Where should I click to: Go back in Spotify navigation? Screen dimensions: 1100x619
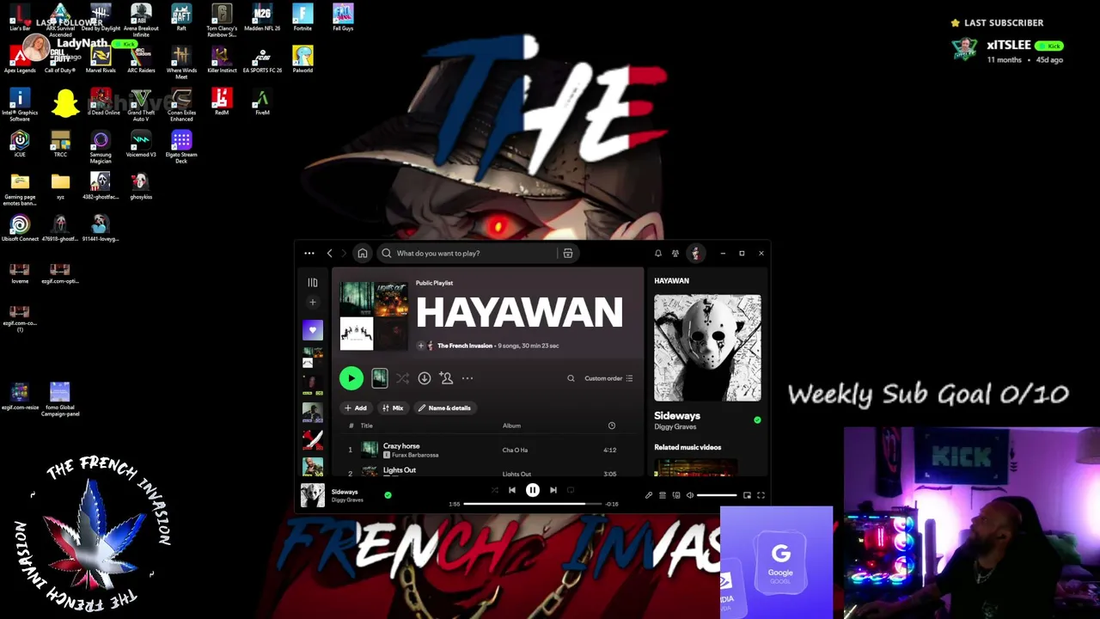(x=329, y=254)
